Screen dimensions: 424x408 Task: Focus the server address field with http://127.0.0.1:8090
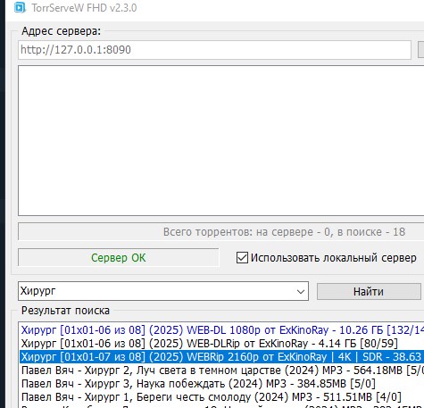click(214, 50)
